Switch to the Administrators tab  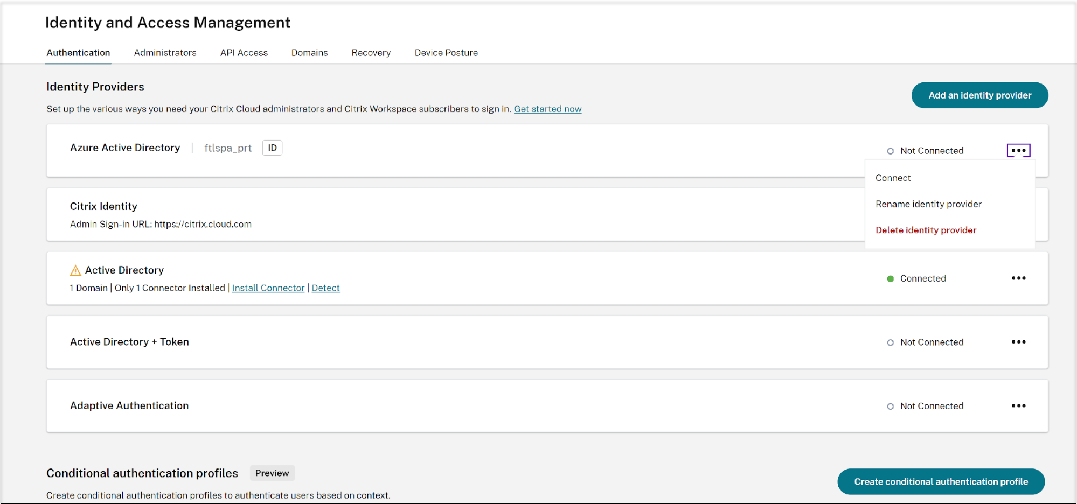(165, 53)
